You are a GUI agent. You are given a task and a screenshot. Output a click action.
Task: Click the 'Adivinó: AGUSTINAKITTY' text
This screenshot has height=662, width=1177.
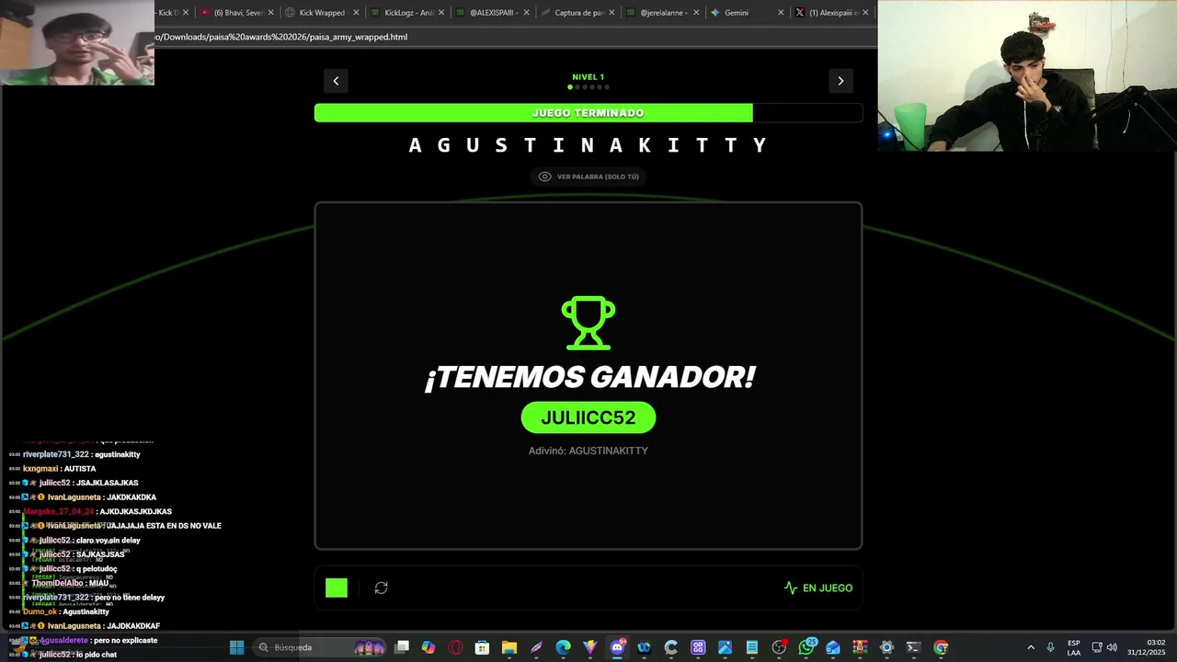tap(588, 451)
